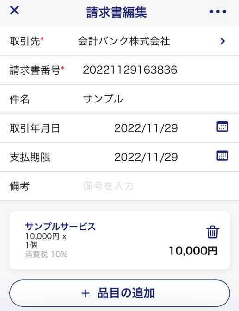Viewport: 239px width, 311px height.
Task: Open the サンプルサービス line item
Action: coord(120,241)
